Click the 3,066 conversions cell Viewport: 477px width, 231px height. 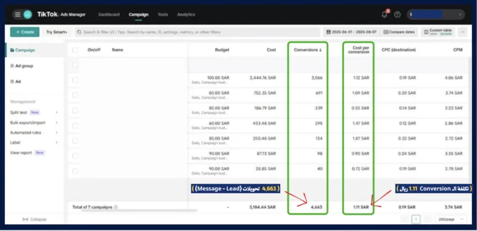tap(317, 78)
